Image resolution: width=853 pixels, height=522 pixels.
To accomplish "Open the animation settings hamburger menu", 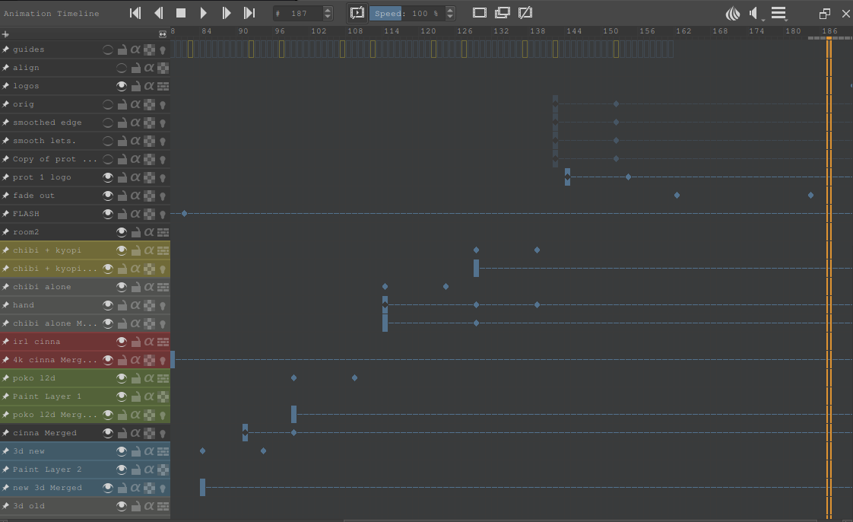I will (778, 13).
